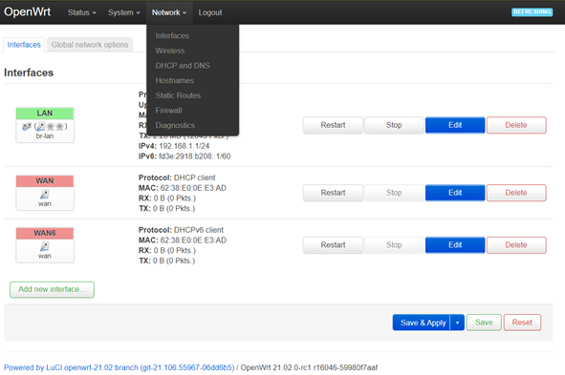Expand the System menu

click(x=124, y=12)
